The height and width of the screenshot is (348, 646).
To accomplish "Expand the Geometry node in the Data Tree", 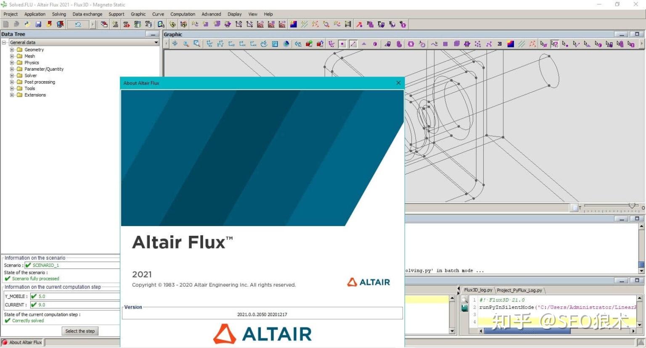I will point(12,49).
